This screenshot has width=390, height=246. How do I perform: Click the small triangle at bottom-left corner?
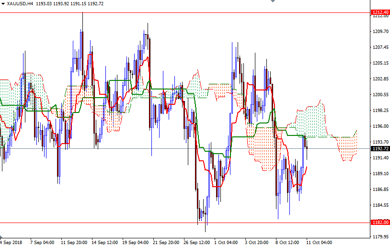pos(1,237)
